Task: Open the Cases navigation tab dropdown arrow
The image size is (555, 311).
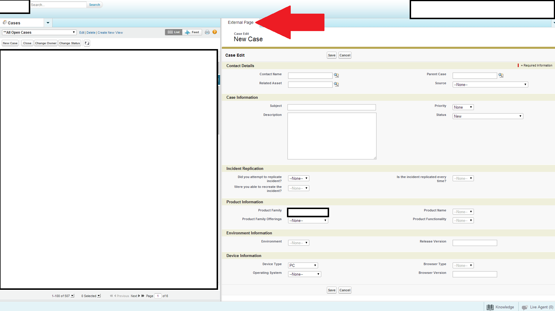Action: (48, 23)
